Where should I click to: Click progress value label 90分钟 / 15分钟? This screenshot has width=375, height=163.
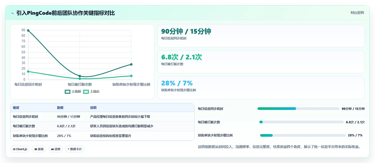pyautogui.click(x=353, y=109)
